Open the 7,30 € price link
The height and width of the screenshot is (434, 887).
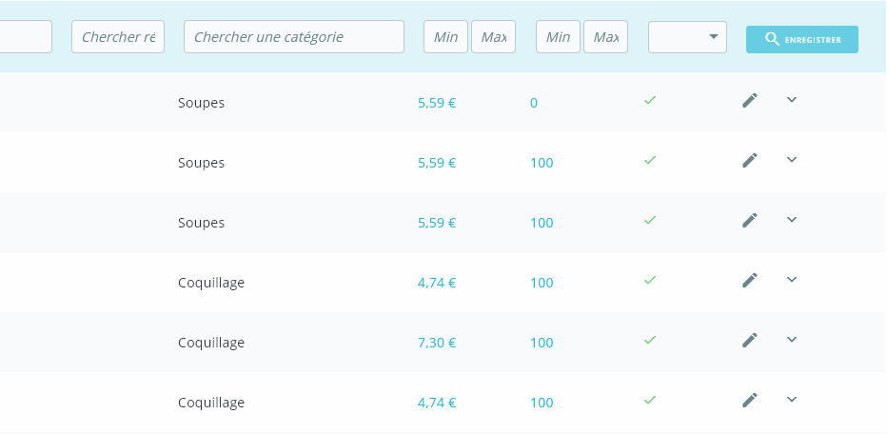click(x=437, y=343)
